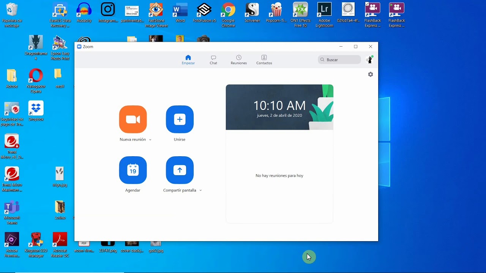
Task: Close the Zoom window
Action: point(371,47)
